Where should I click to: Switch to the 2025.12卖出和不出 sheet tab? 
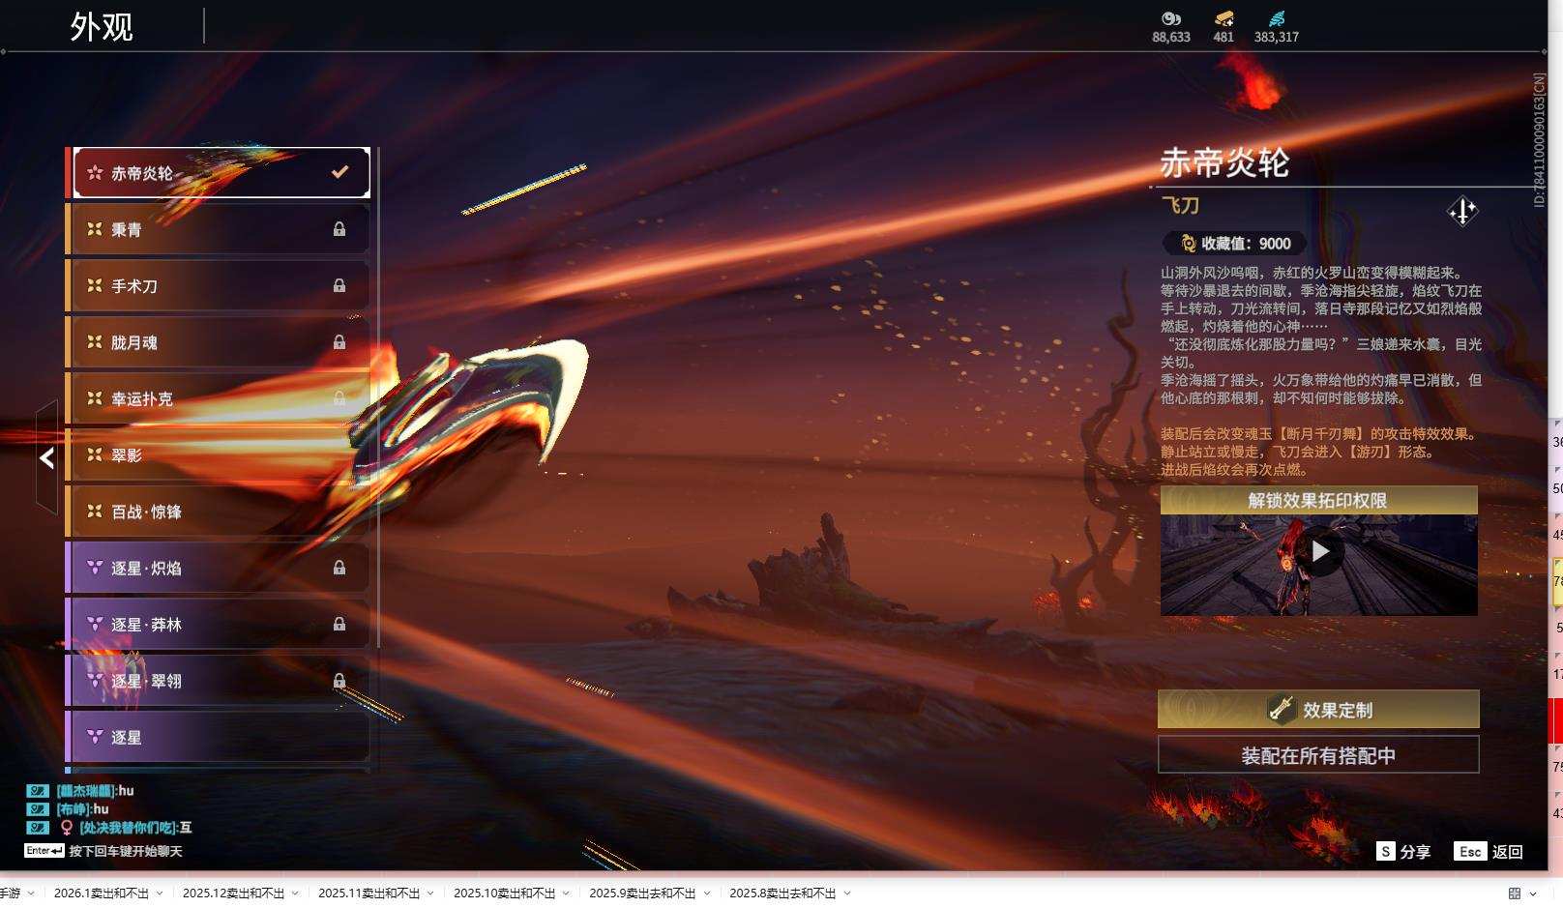(x=234, y=893)
